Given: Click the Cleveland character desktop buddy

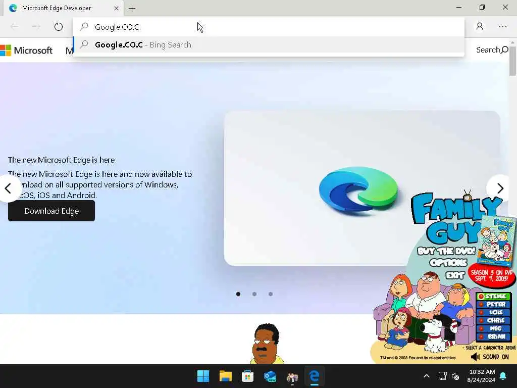Looking at the screenshot, I should click(267, 344).
